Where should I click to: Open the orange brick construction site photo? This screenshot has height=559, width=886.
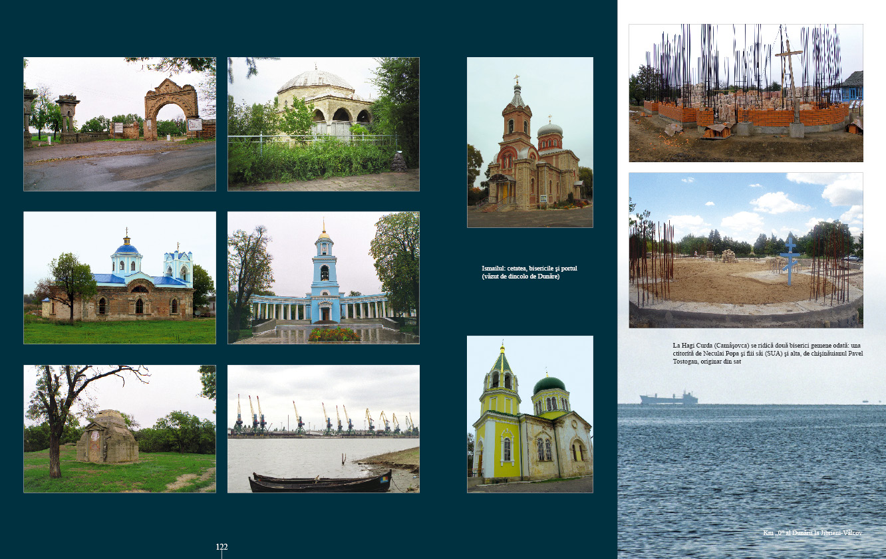(746, 93)
